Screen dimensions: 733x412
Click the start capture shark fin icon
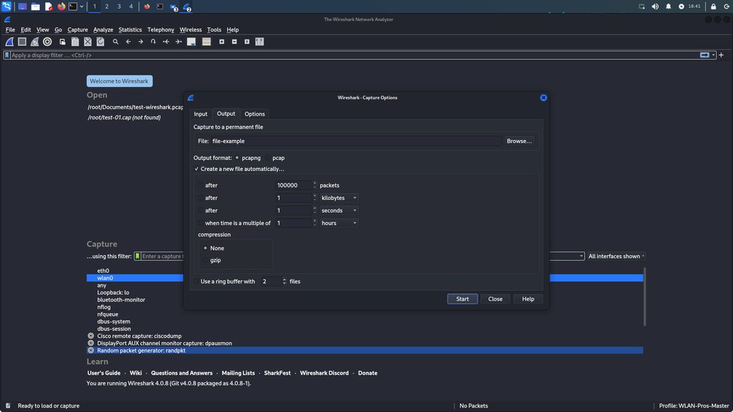coord(10,42)
